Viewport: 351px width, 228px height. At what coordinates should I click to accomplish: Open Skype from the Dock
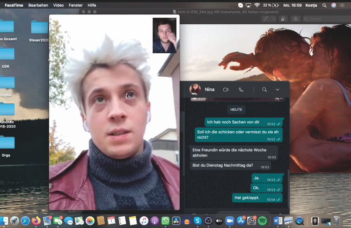click(197, 221)
